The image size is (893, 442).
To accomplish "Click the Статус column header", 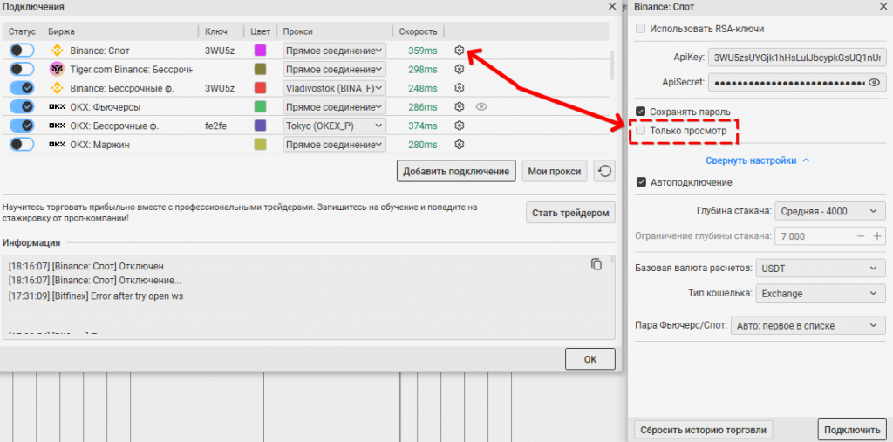I will pos(22,32).
